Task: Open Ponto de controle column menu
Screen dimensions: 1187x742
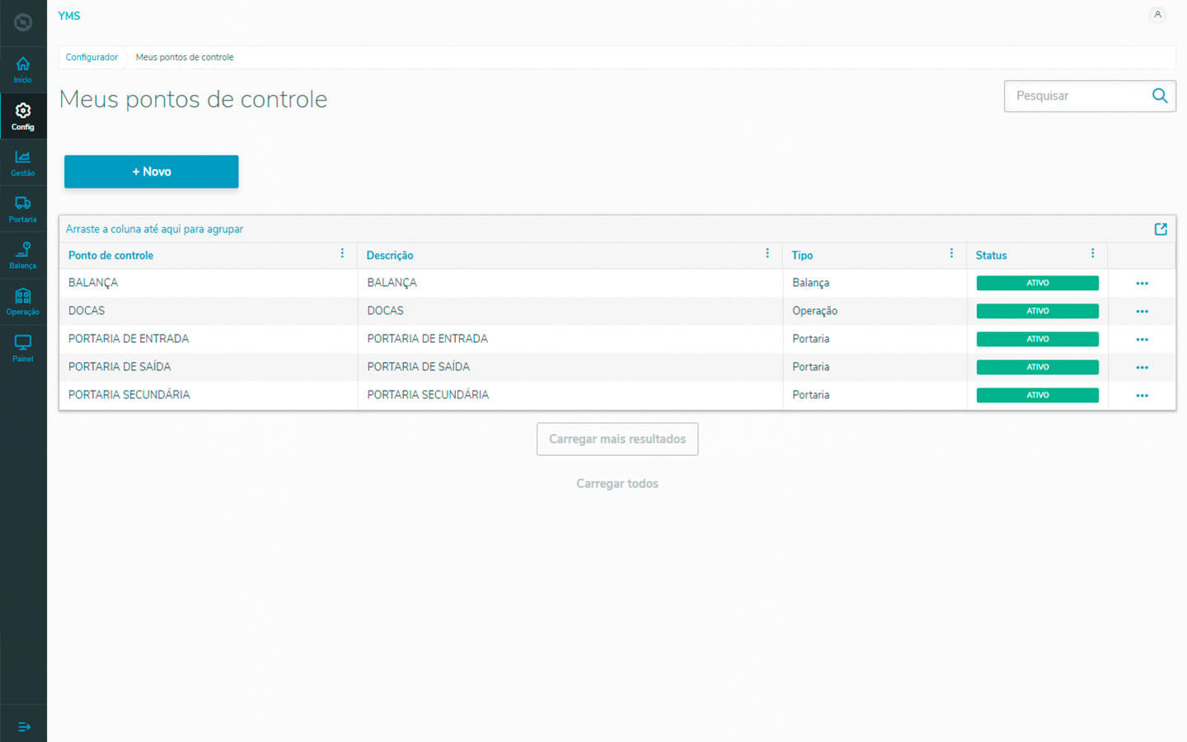Action: (342, 254)
